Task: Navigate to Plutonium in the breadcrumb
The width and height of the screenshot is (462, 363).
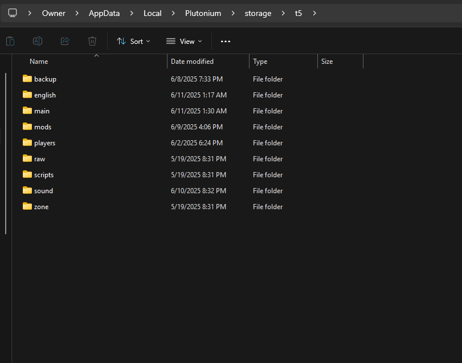Action: tap(203, 13)
